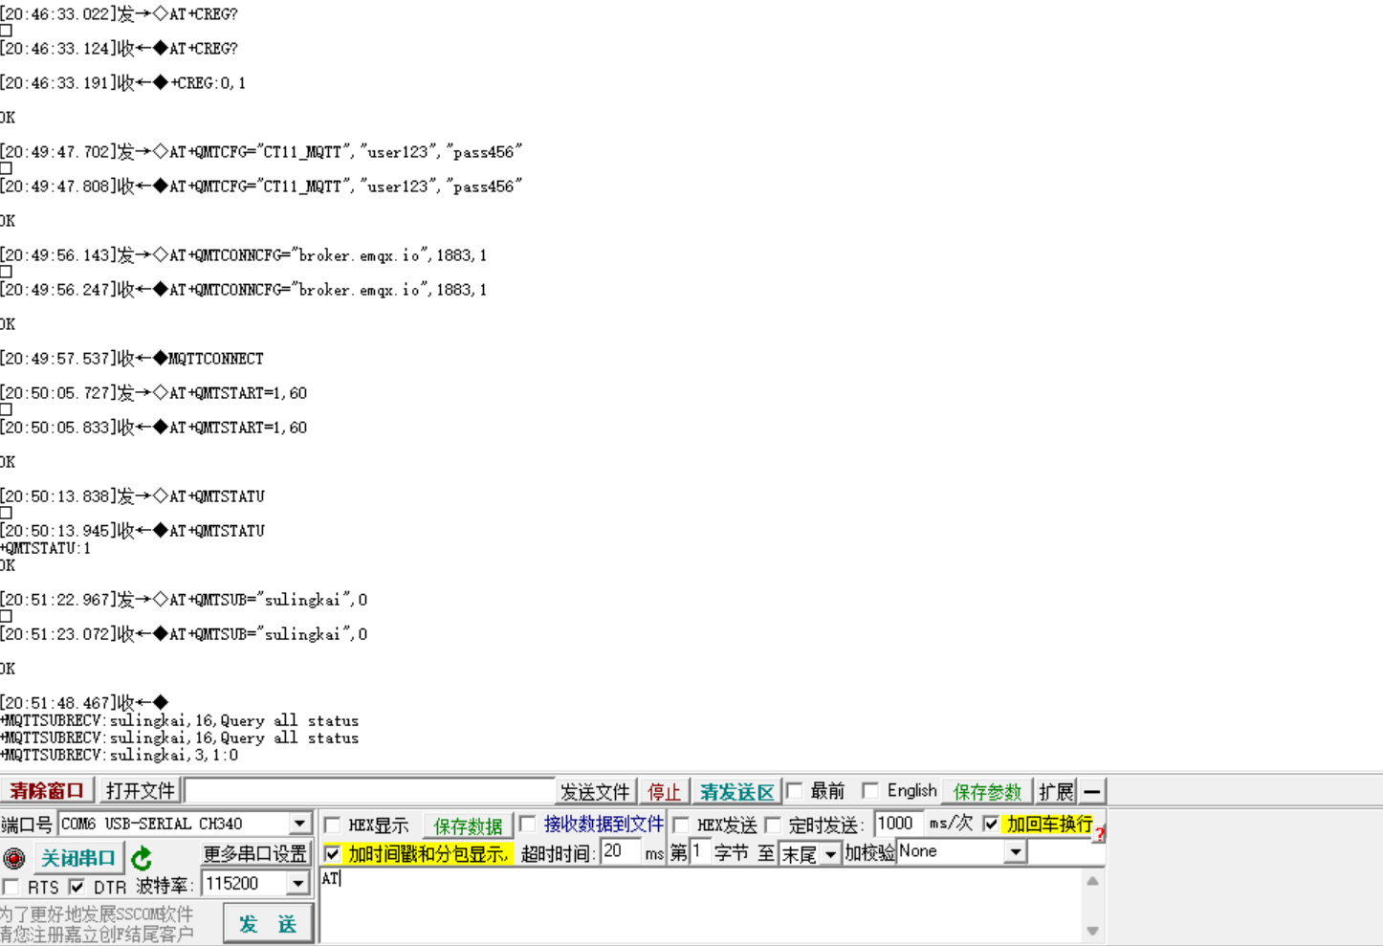
Task: Click the +CREG:0,1 response line
Action: 122,83
